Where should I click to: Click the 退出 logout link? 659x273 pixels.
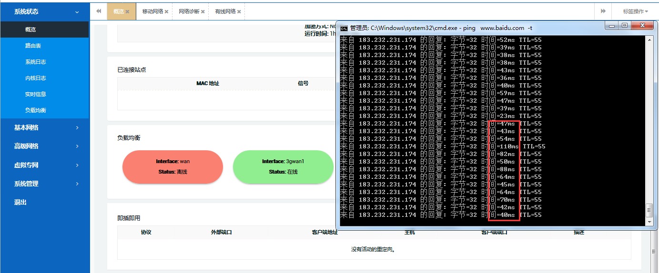click(x=20, y=202)
